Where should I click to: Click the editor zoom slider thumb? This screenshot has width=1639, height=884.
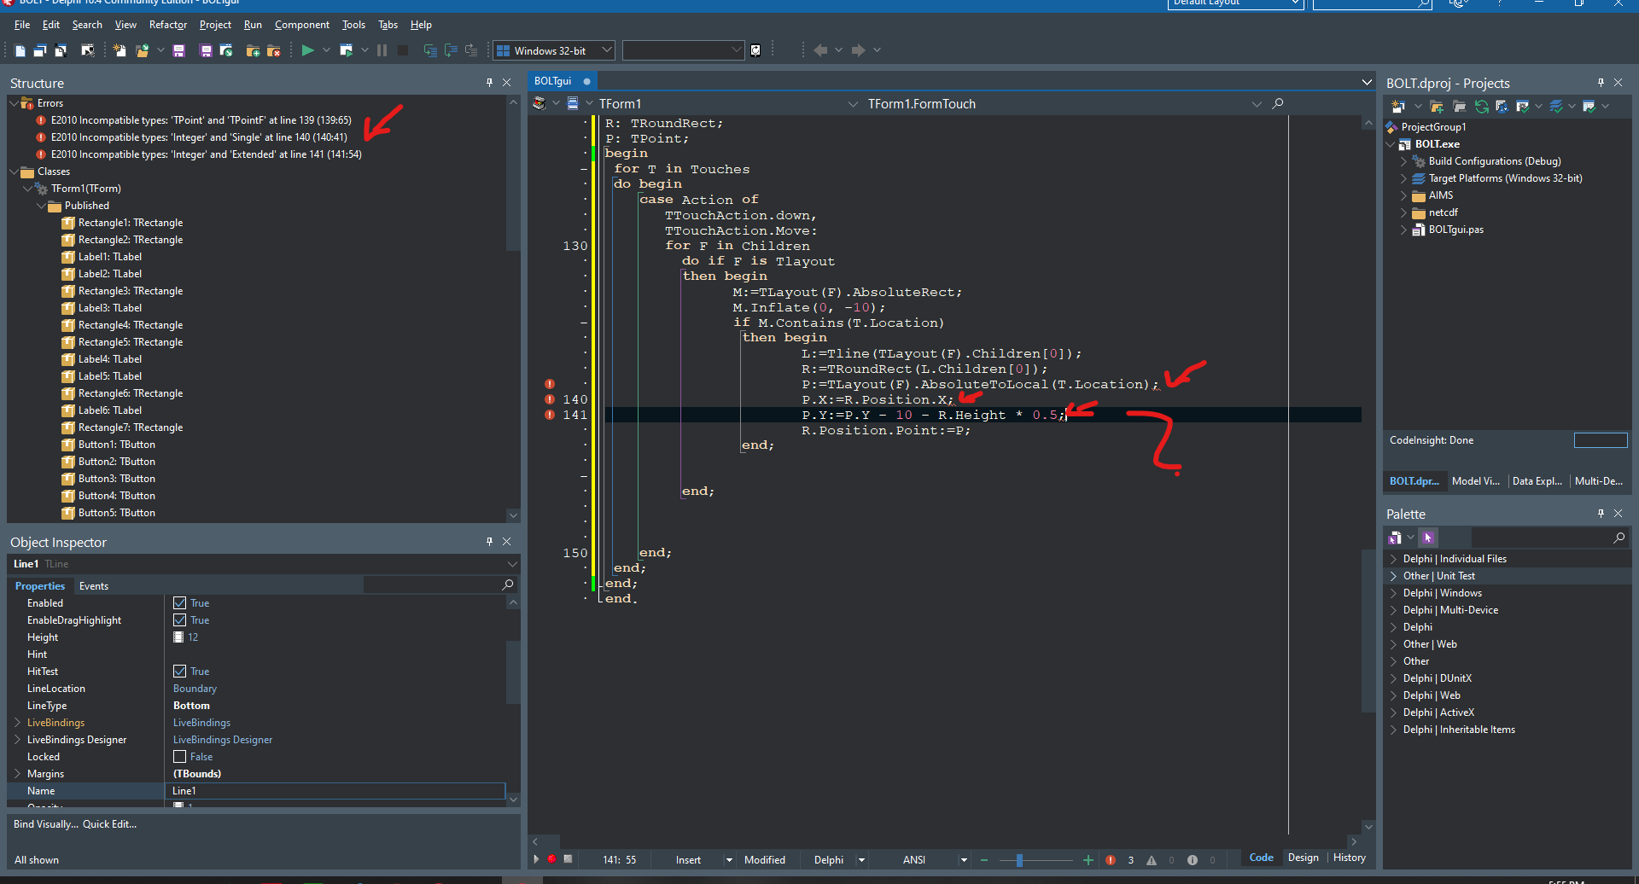pos(1019,860)
